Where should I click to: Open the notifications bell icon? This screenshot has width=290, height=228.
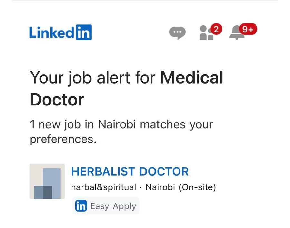[x=237, y=33]
